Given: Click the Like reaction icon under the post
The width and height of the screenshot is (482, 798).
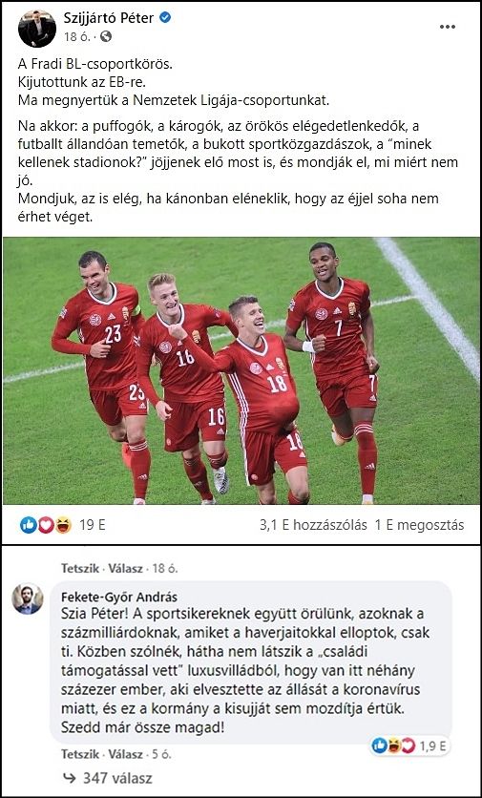Looking at the screenshot, I should [29, 525].
